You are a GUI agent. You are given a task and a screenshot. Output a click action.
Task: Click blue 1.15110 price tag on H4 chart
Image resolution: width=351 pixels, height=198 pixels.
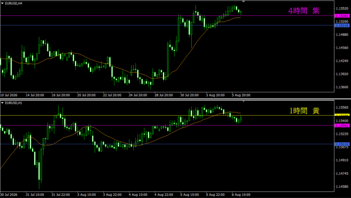tap(342, 25)
